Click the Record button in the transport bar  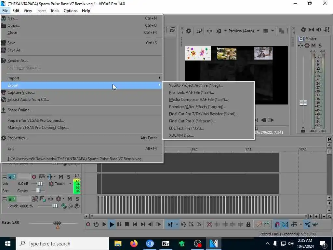[x=88, y=224]
